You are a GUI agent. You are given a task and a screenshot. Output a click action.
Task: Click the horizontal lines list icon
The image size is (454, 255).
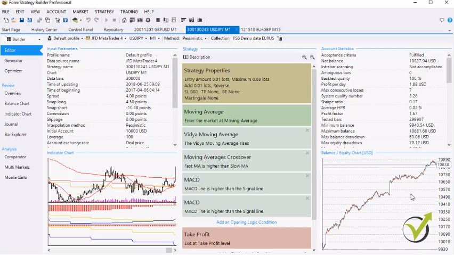pos(158,20)
